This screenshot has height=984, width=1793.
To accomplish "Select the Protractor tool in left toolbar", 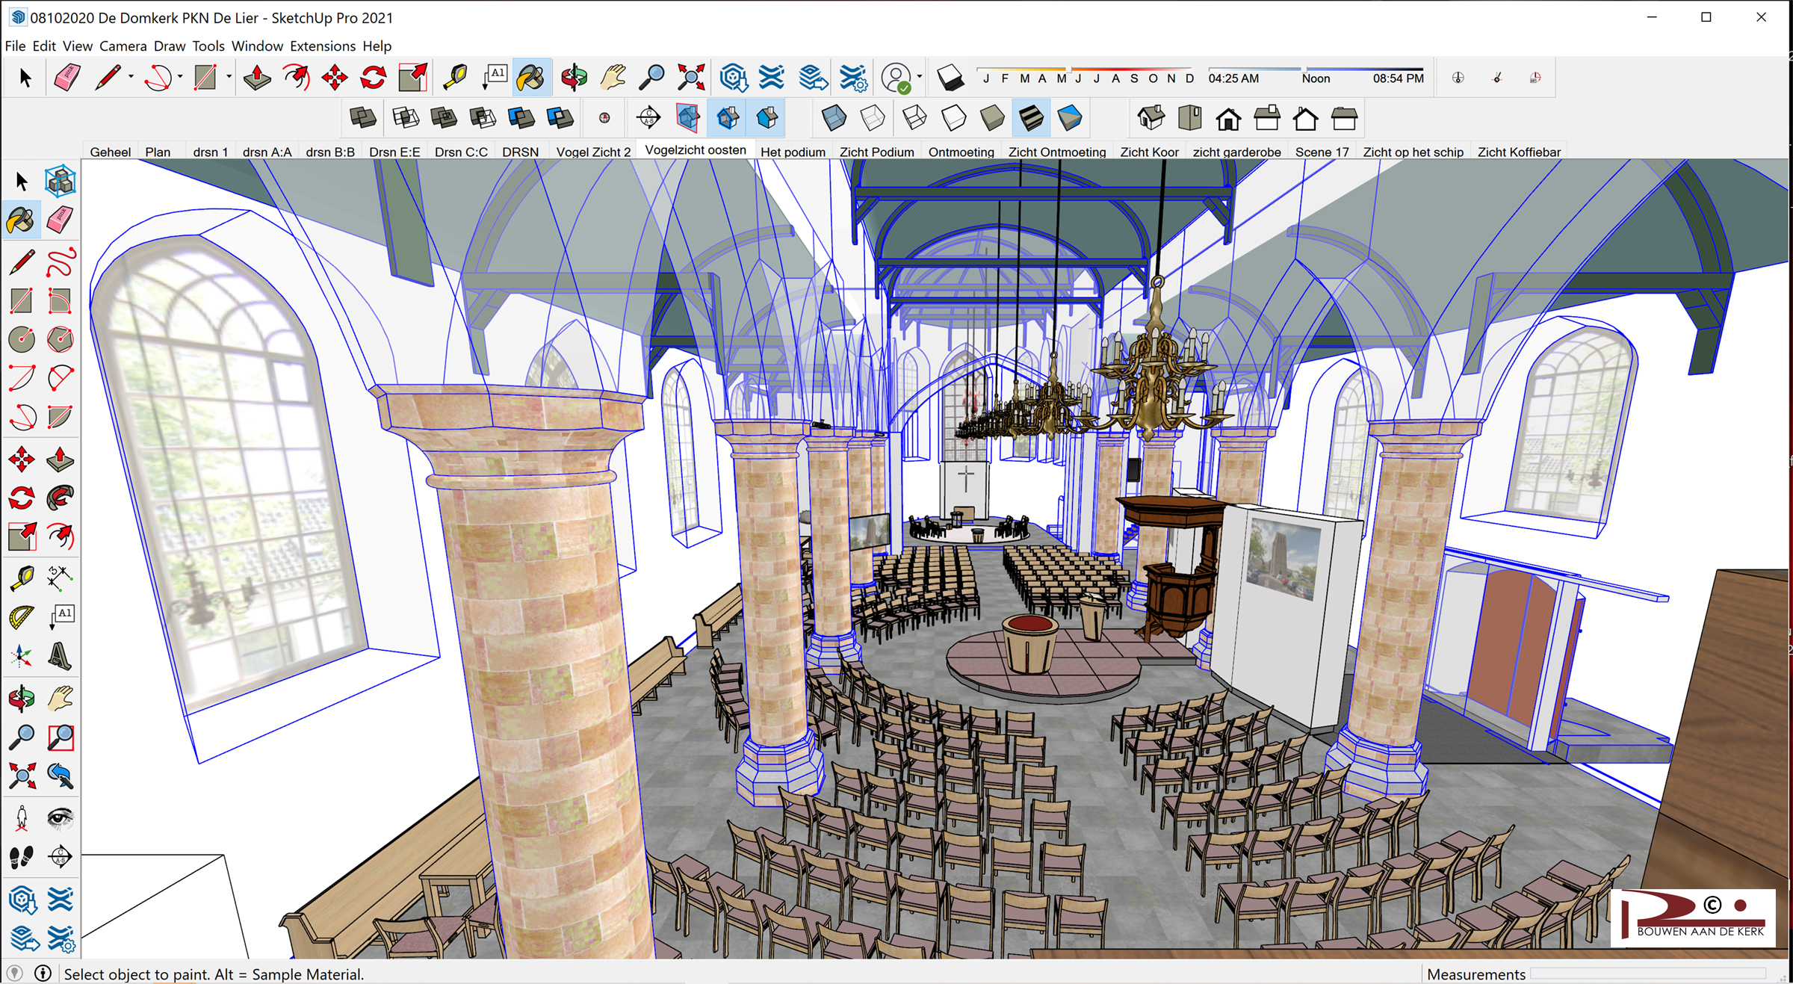I will click(x=22, y=617).
